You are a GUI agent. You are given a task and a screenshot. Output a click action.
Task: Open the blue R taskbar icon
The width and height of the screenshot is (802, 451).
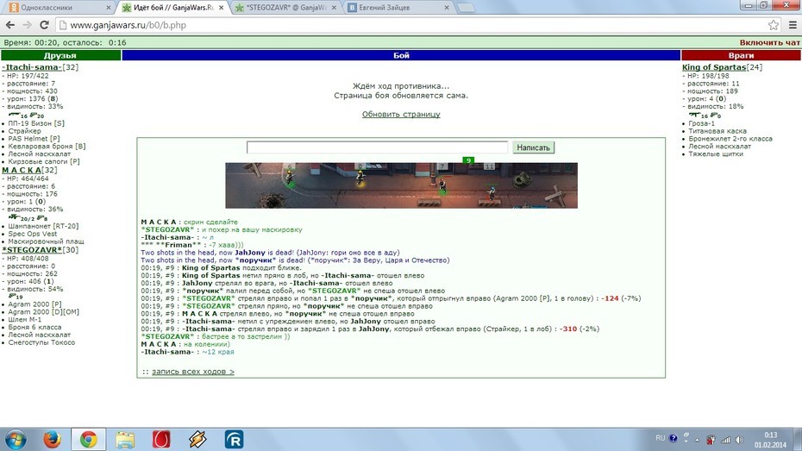tap(234, 440)
